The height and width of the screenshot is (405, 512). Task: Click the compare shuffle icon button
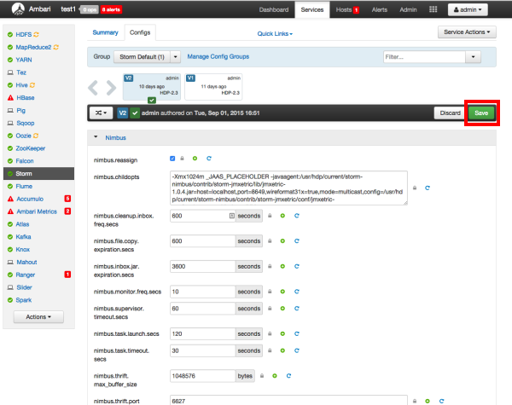[x=101, y=113]
